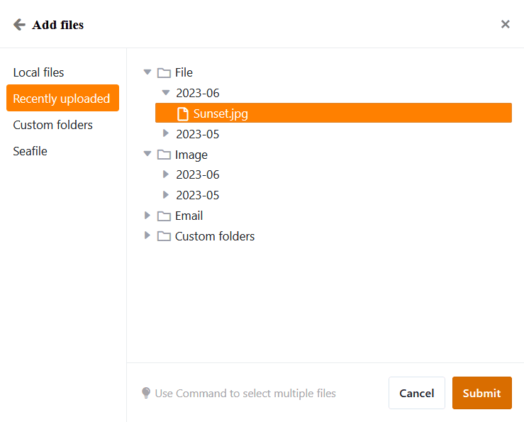524x422 pixels.
Task: Click the Email folder icon
Action: coord(164,216)
